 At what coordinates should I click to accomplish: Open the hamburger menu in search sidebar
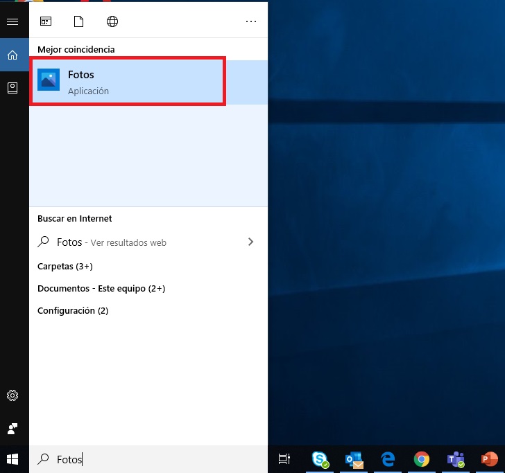(12, 21)
